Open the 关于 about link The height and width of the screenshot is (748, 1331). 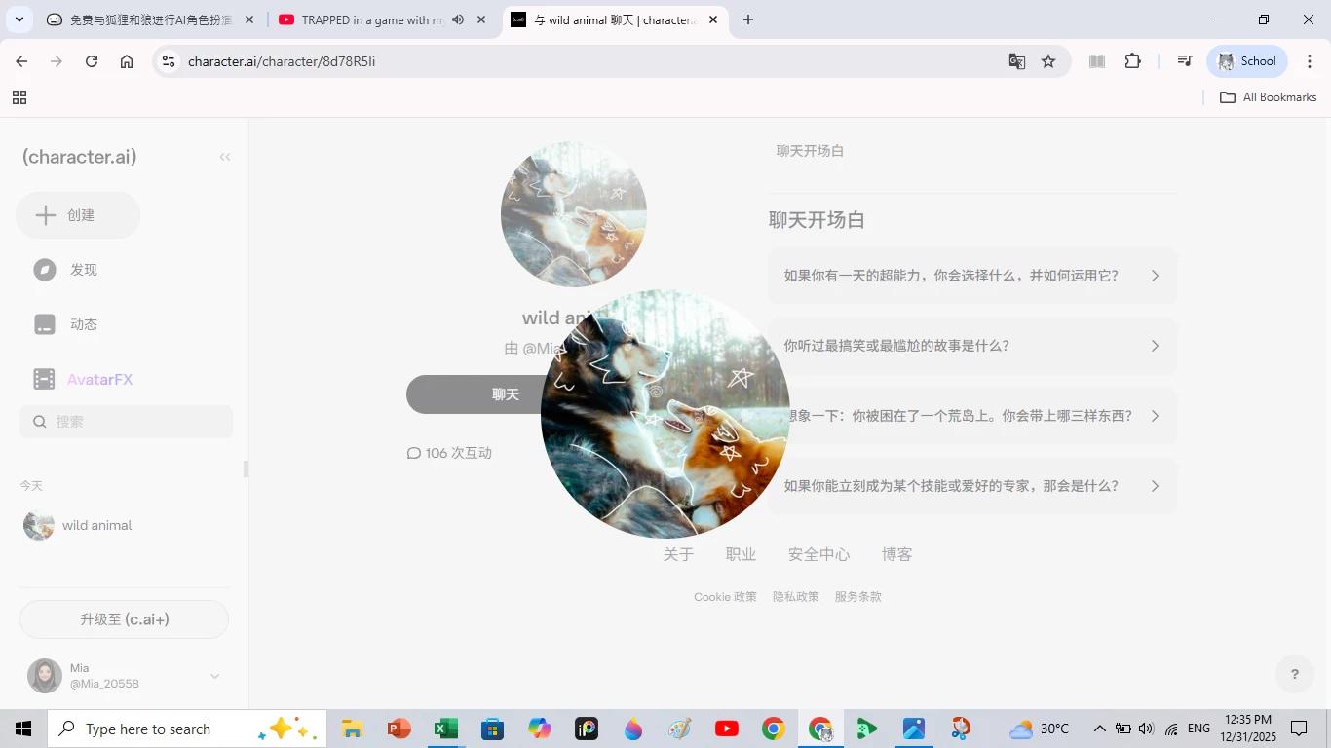[x=678, y=554]
